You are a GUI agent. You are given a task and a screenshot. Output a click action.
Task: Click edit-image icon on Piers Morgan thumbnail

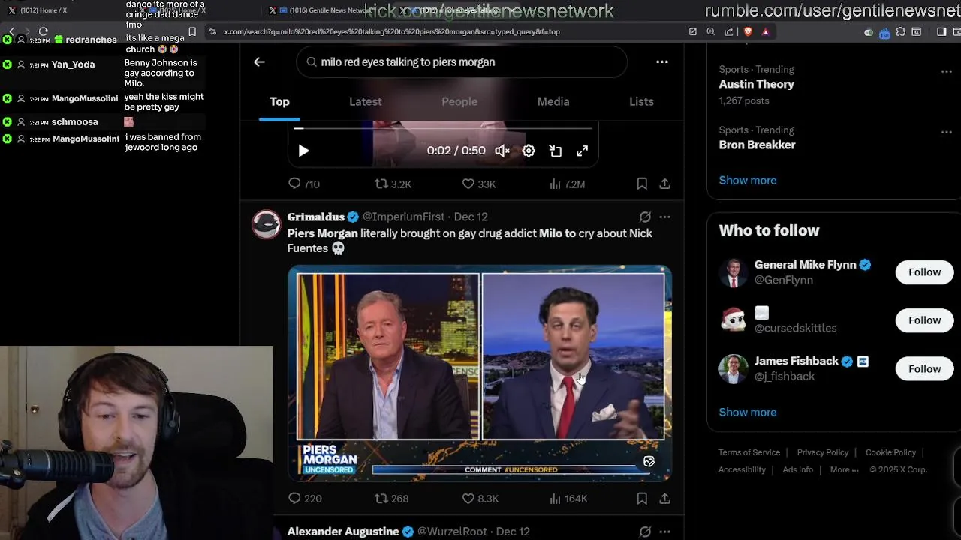point(649,462)
